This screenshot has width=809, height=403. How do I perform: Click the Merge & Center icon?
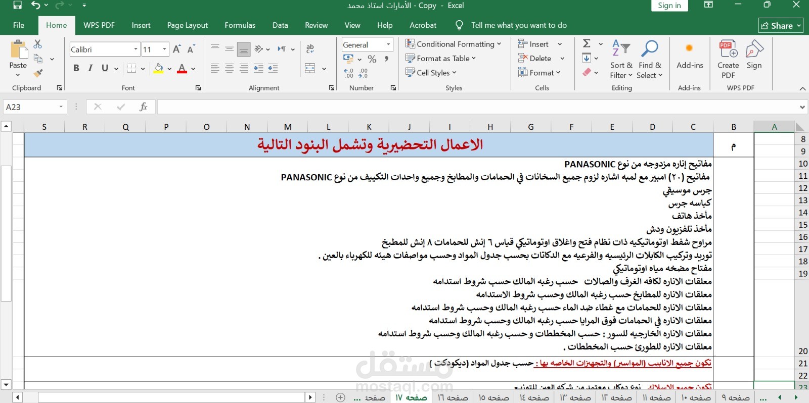pyautogui.click(x=310, y=68)
